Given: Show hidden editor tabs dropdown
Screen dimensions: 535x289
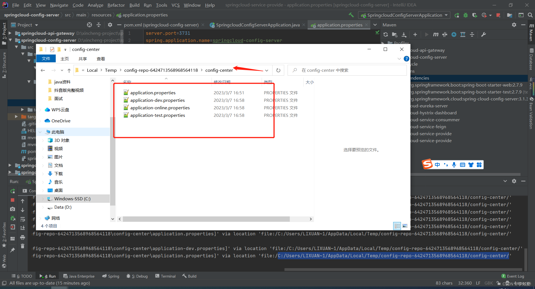Looking at the screenshot, I should (375, 25).
